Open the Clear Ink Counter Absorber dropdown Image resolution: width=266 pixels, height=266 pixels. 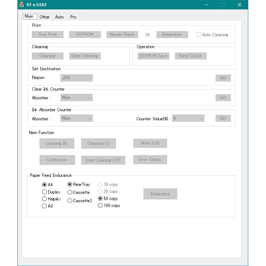[76, 97]
